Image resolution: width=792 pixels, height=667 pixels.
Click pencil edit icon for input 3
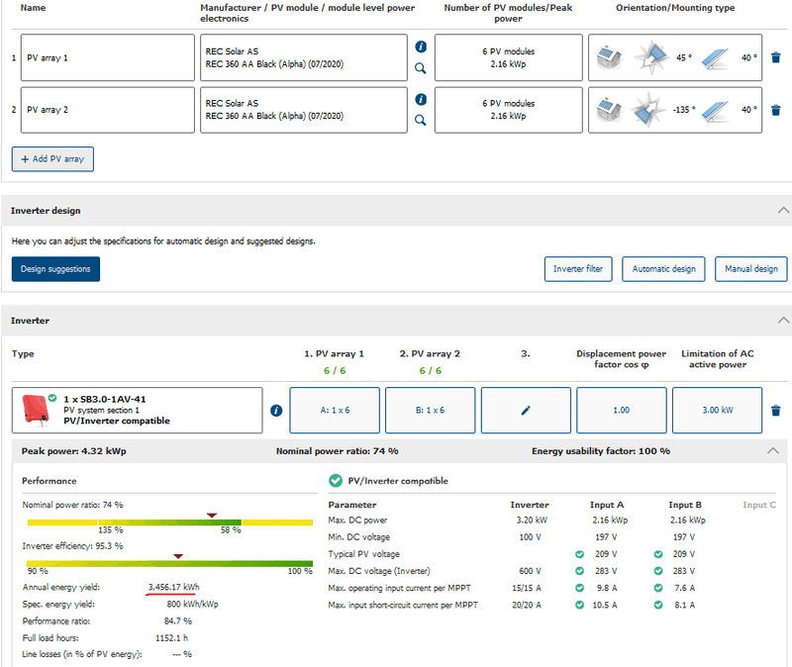pyautogui.click(x=526, y=410)
